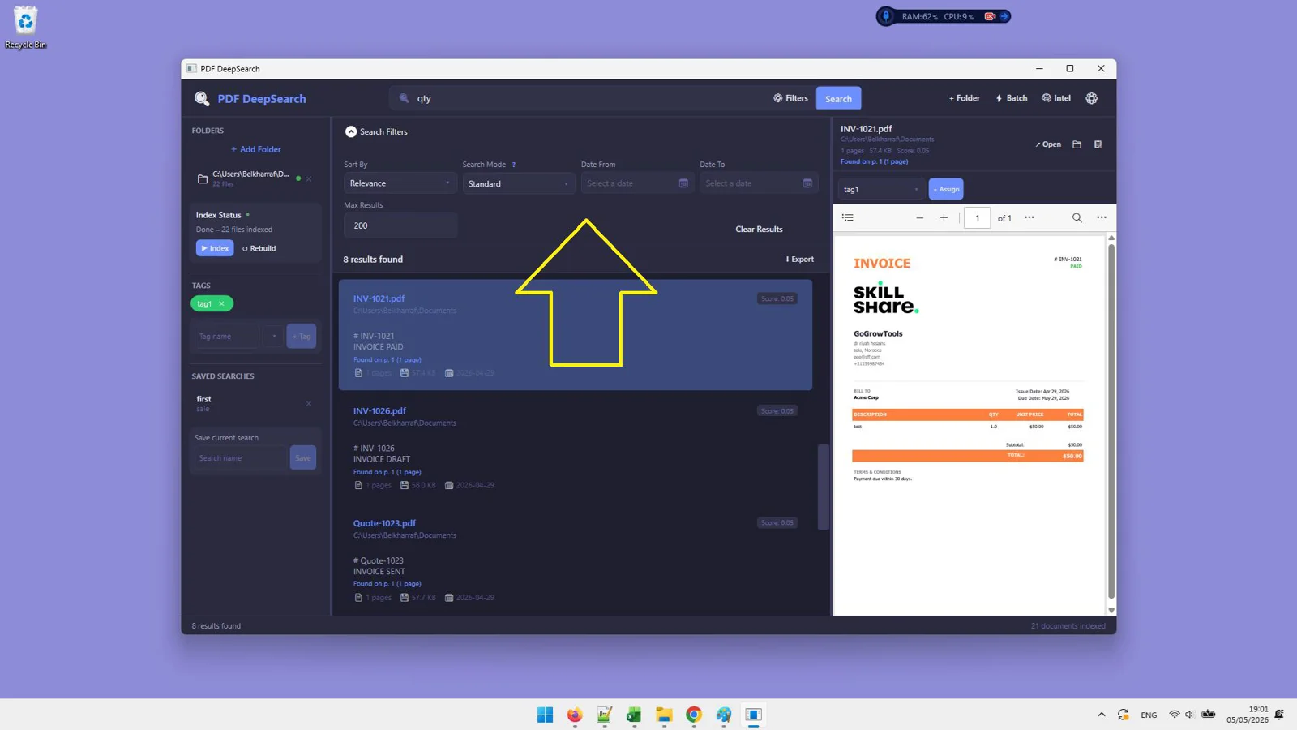This screenshot has width=1297, height=730.
Task: Click the INVOICE page in the PDF preview
Action: (x=969, y=424)
